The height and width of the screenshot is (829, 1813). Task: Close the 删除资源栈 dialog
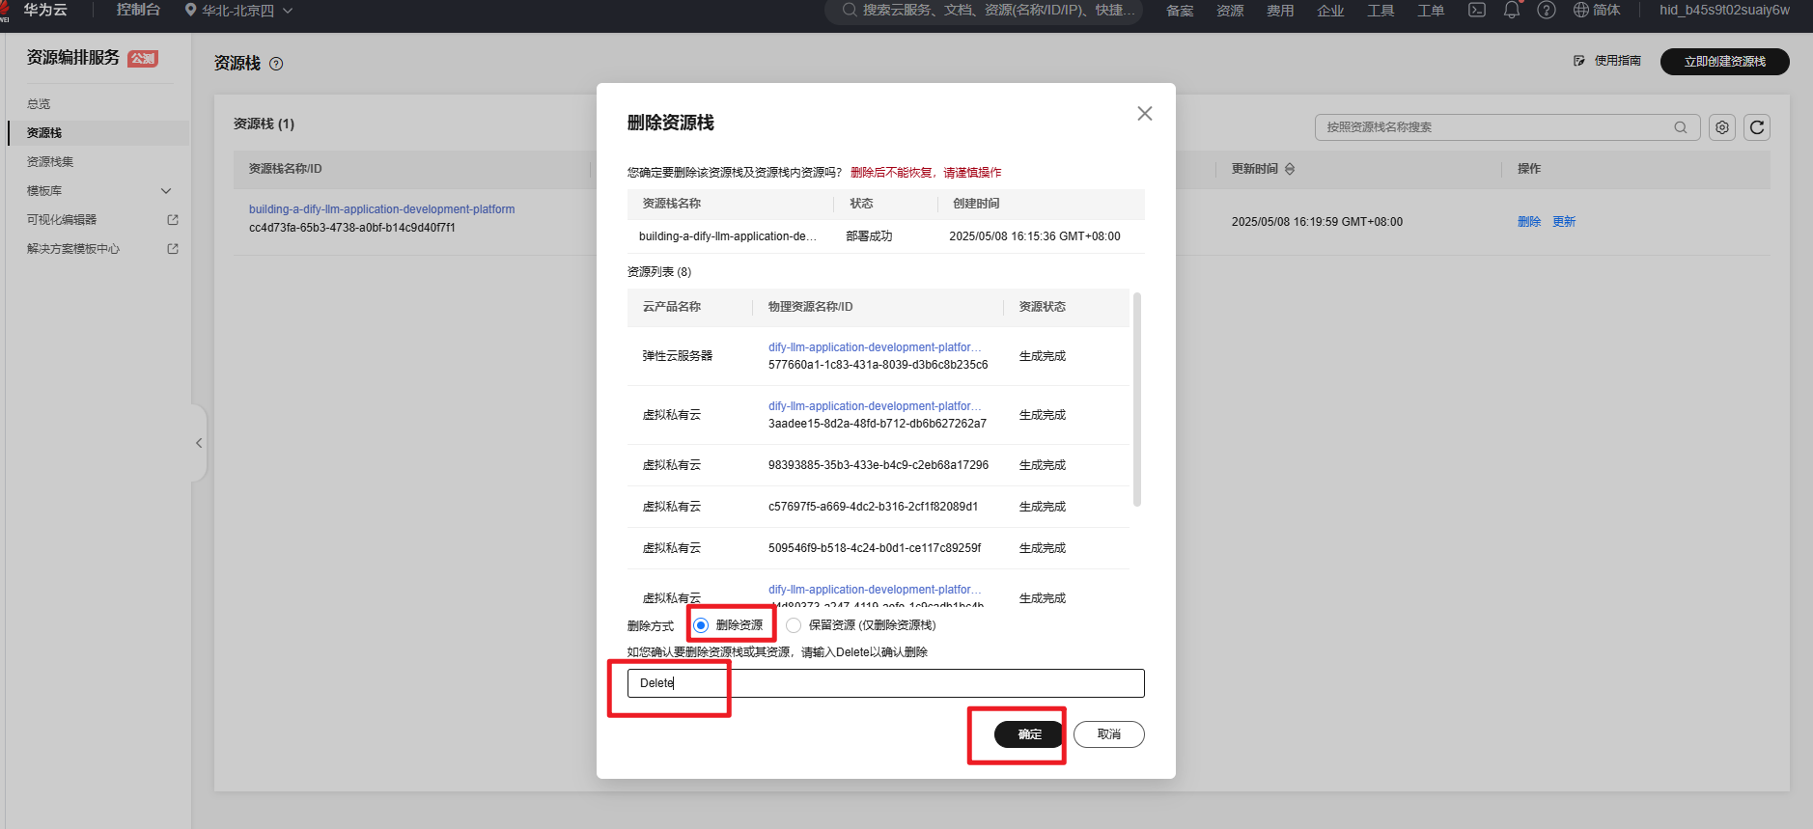coord(1145,114)
